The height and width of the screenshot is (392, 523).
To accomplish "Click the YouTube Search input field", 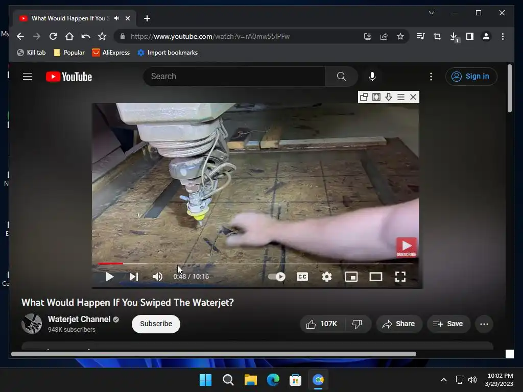I will pos(234,77).
